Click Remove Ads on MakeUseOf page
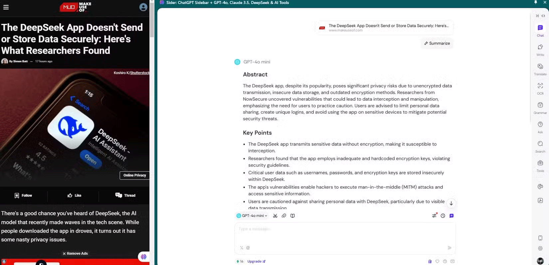The height and width of the screenshot is (265, 549). (x=75, y=253)
